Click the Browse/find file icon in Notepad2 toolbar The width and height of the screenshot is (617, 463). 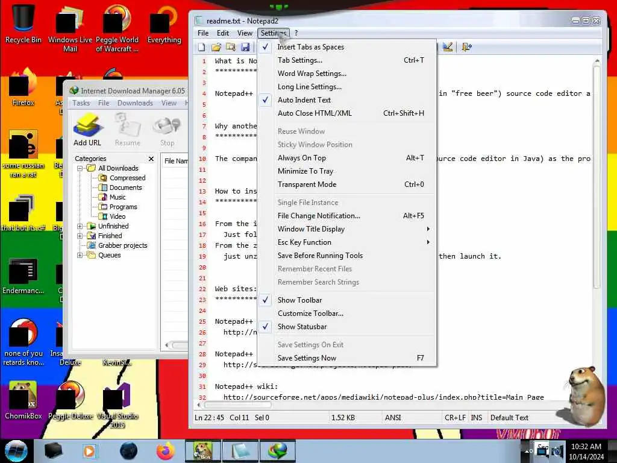pos(231,47)
